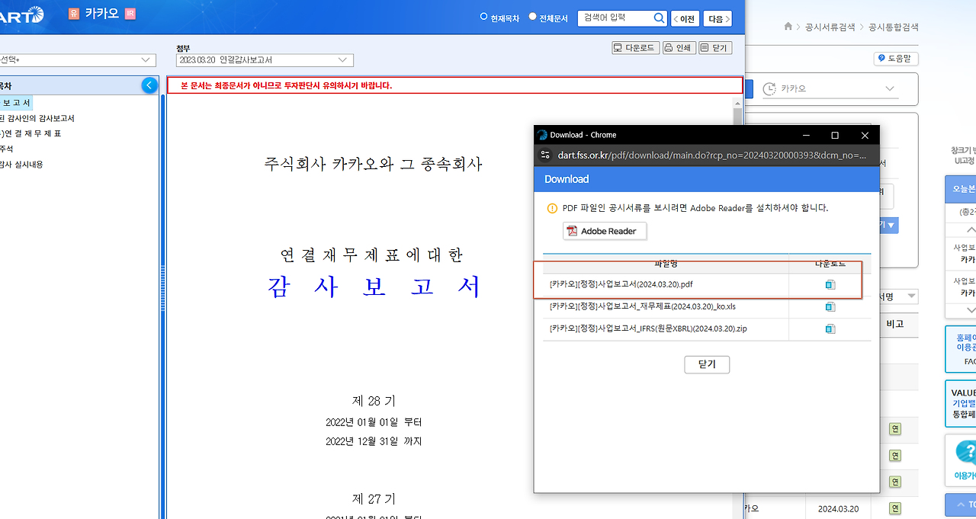
Task: Click the 다운로드 button in viewer toolbar
Action: coord(635,48)
